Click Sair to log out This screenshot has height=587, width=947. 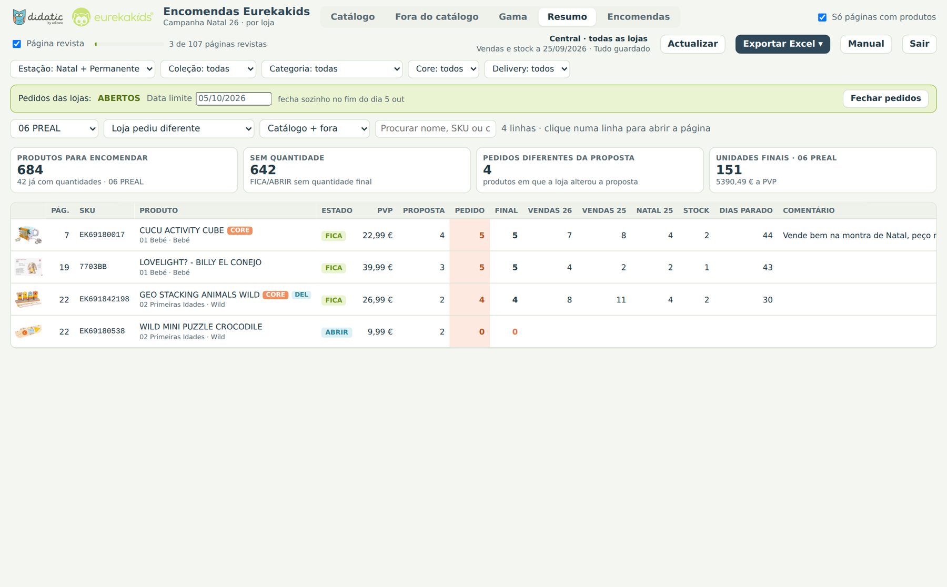click(x=919, y=44)
